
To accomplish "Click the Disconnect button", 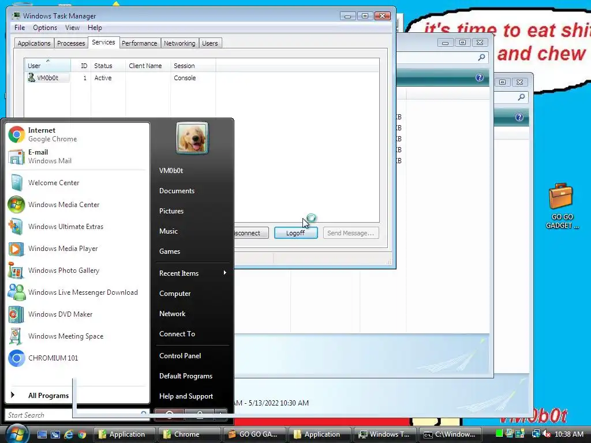I will click(252, 233).
